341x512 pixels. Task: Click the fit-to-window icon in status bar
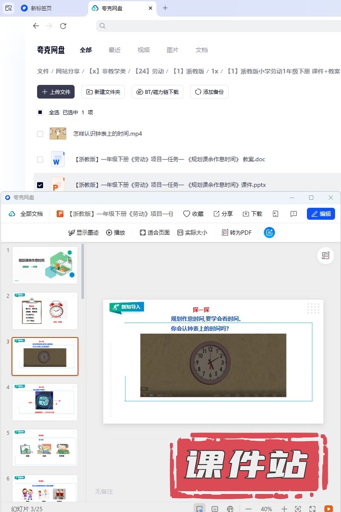pyautogui.click(x=298, y=509)
